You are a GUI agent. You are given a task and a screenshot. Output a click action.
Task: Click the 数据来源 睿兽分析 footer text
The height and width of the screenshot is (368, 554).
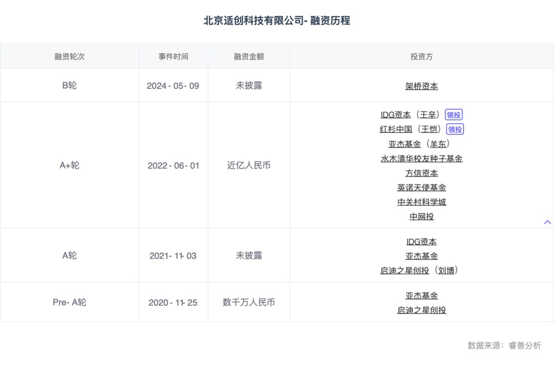[504, 345]
